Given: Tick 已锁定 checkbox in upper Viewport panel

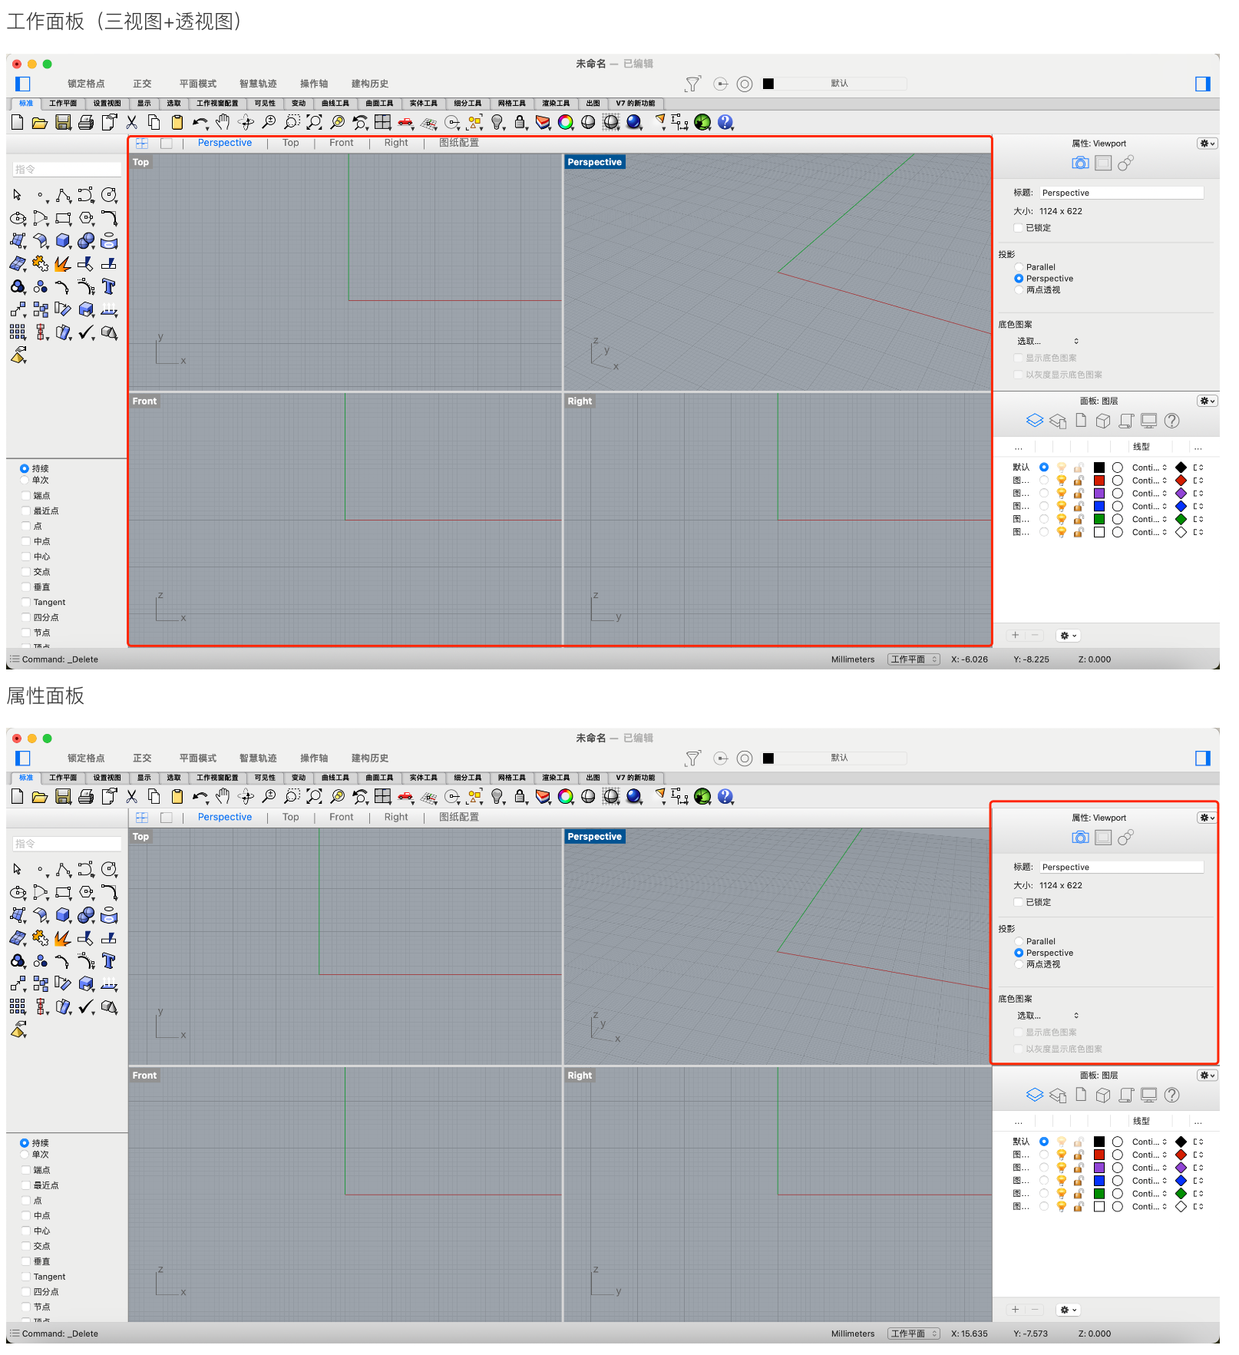Looking at the screenshot, I should [1018, 228].
